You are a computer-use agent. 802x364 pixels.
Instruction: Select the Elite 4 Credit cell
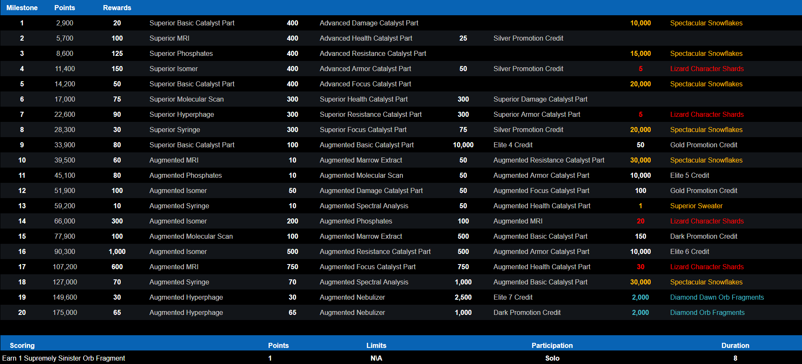[513, 145]
